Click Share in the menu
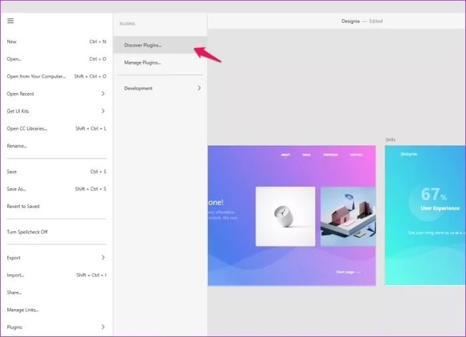The image size is (466, 337). coord(15,292)
